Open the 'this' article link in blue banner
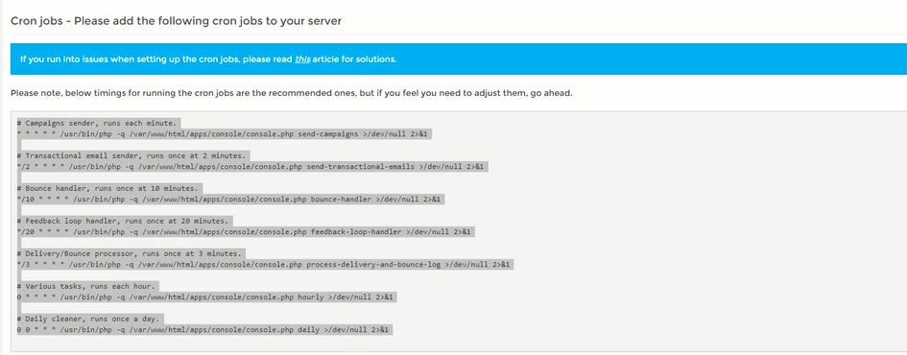The image size is (907, 355). (302, 59)
